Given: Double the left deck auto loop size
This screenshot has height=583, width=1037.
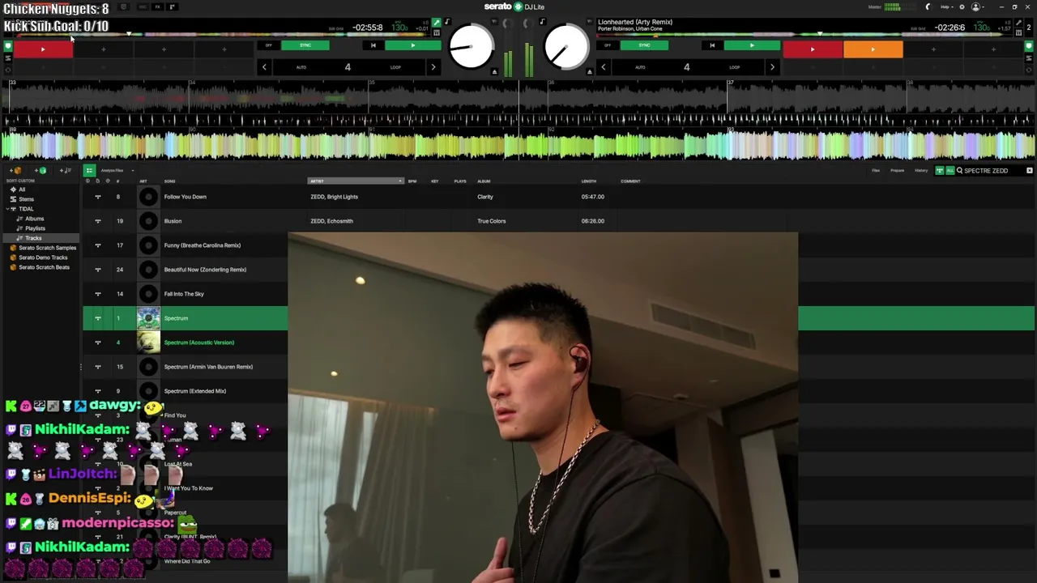Looking at the screenshot, I should [433, 67].
